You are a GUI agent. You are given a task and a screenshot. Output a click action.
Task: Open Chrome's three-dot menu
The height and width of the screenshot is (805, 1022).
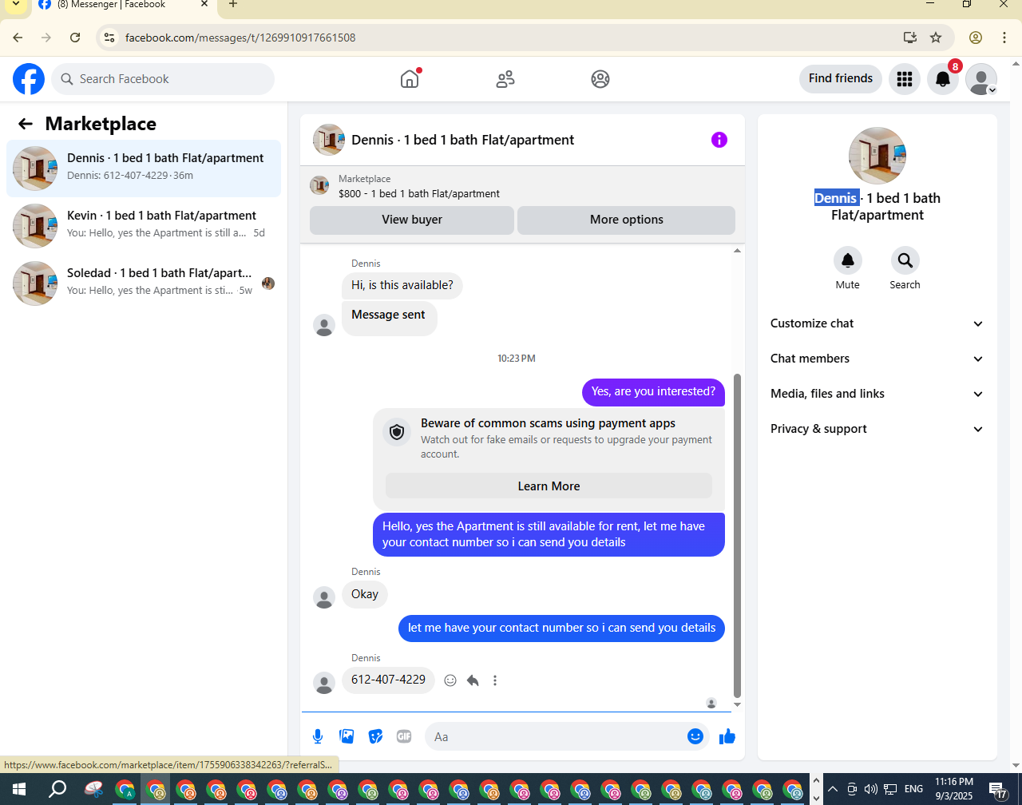(x=1004, y=38)
